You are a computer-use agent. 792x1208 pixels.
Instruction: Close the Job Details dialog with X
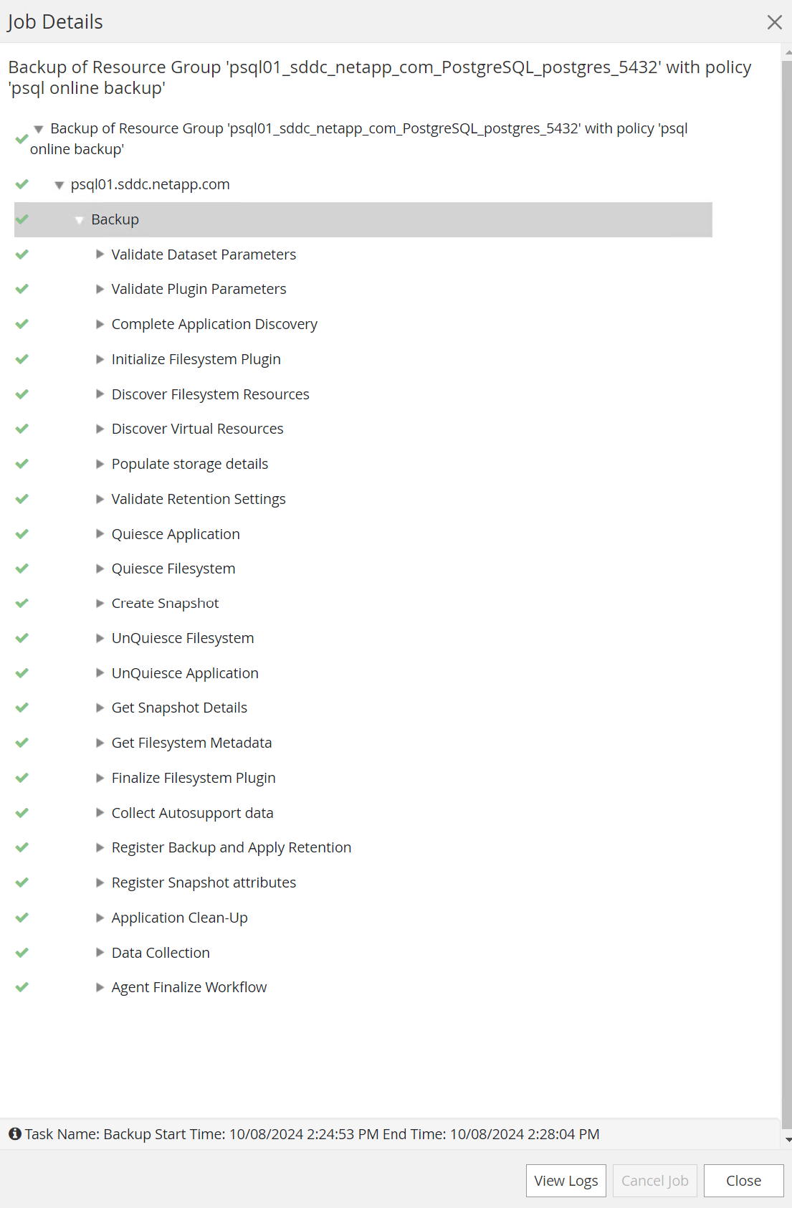pyautogui.click(x=774, y=22)
